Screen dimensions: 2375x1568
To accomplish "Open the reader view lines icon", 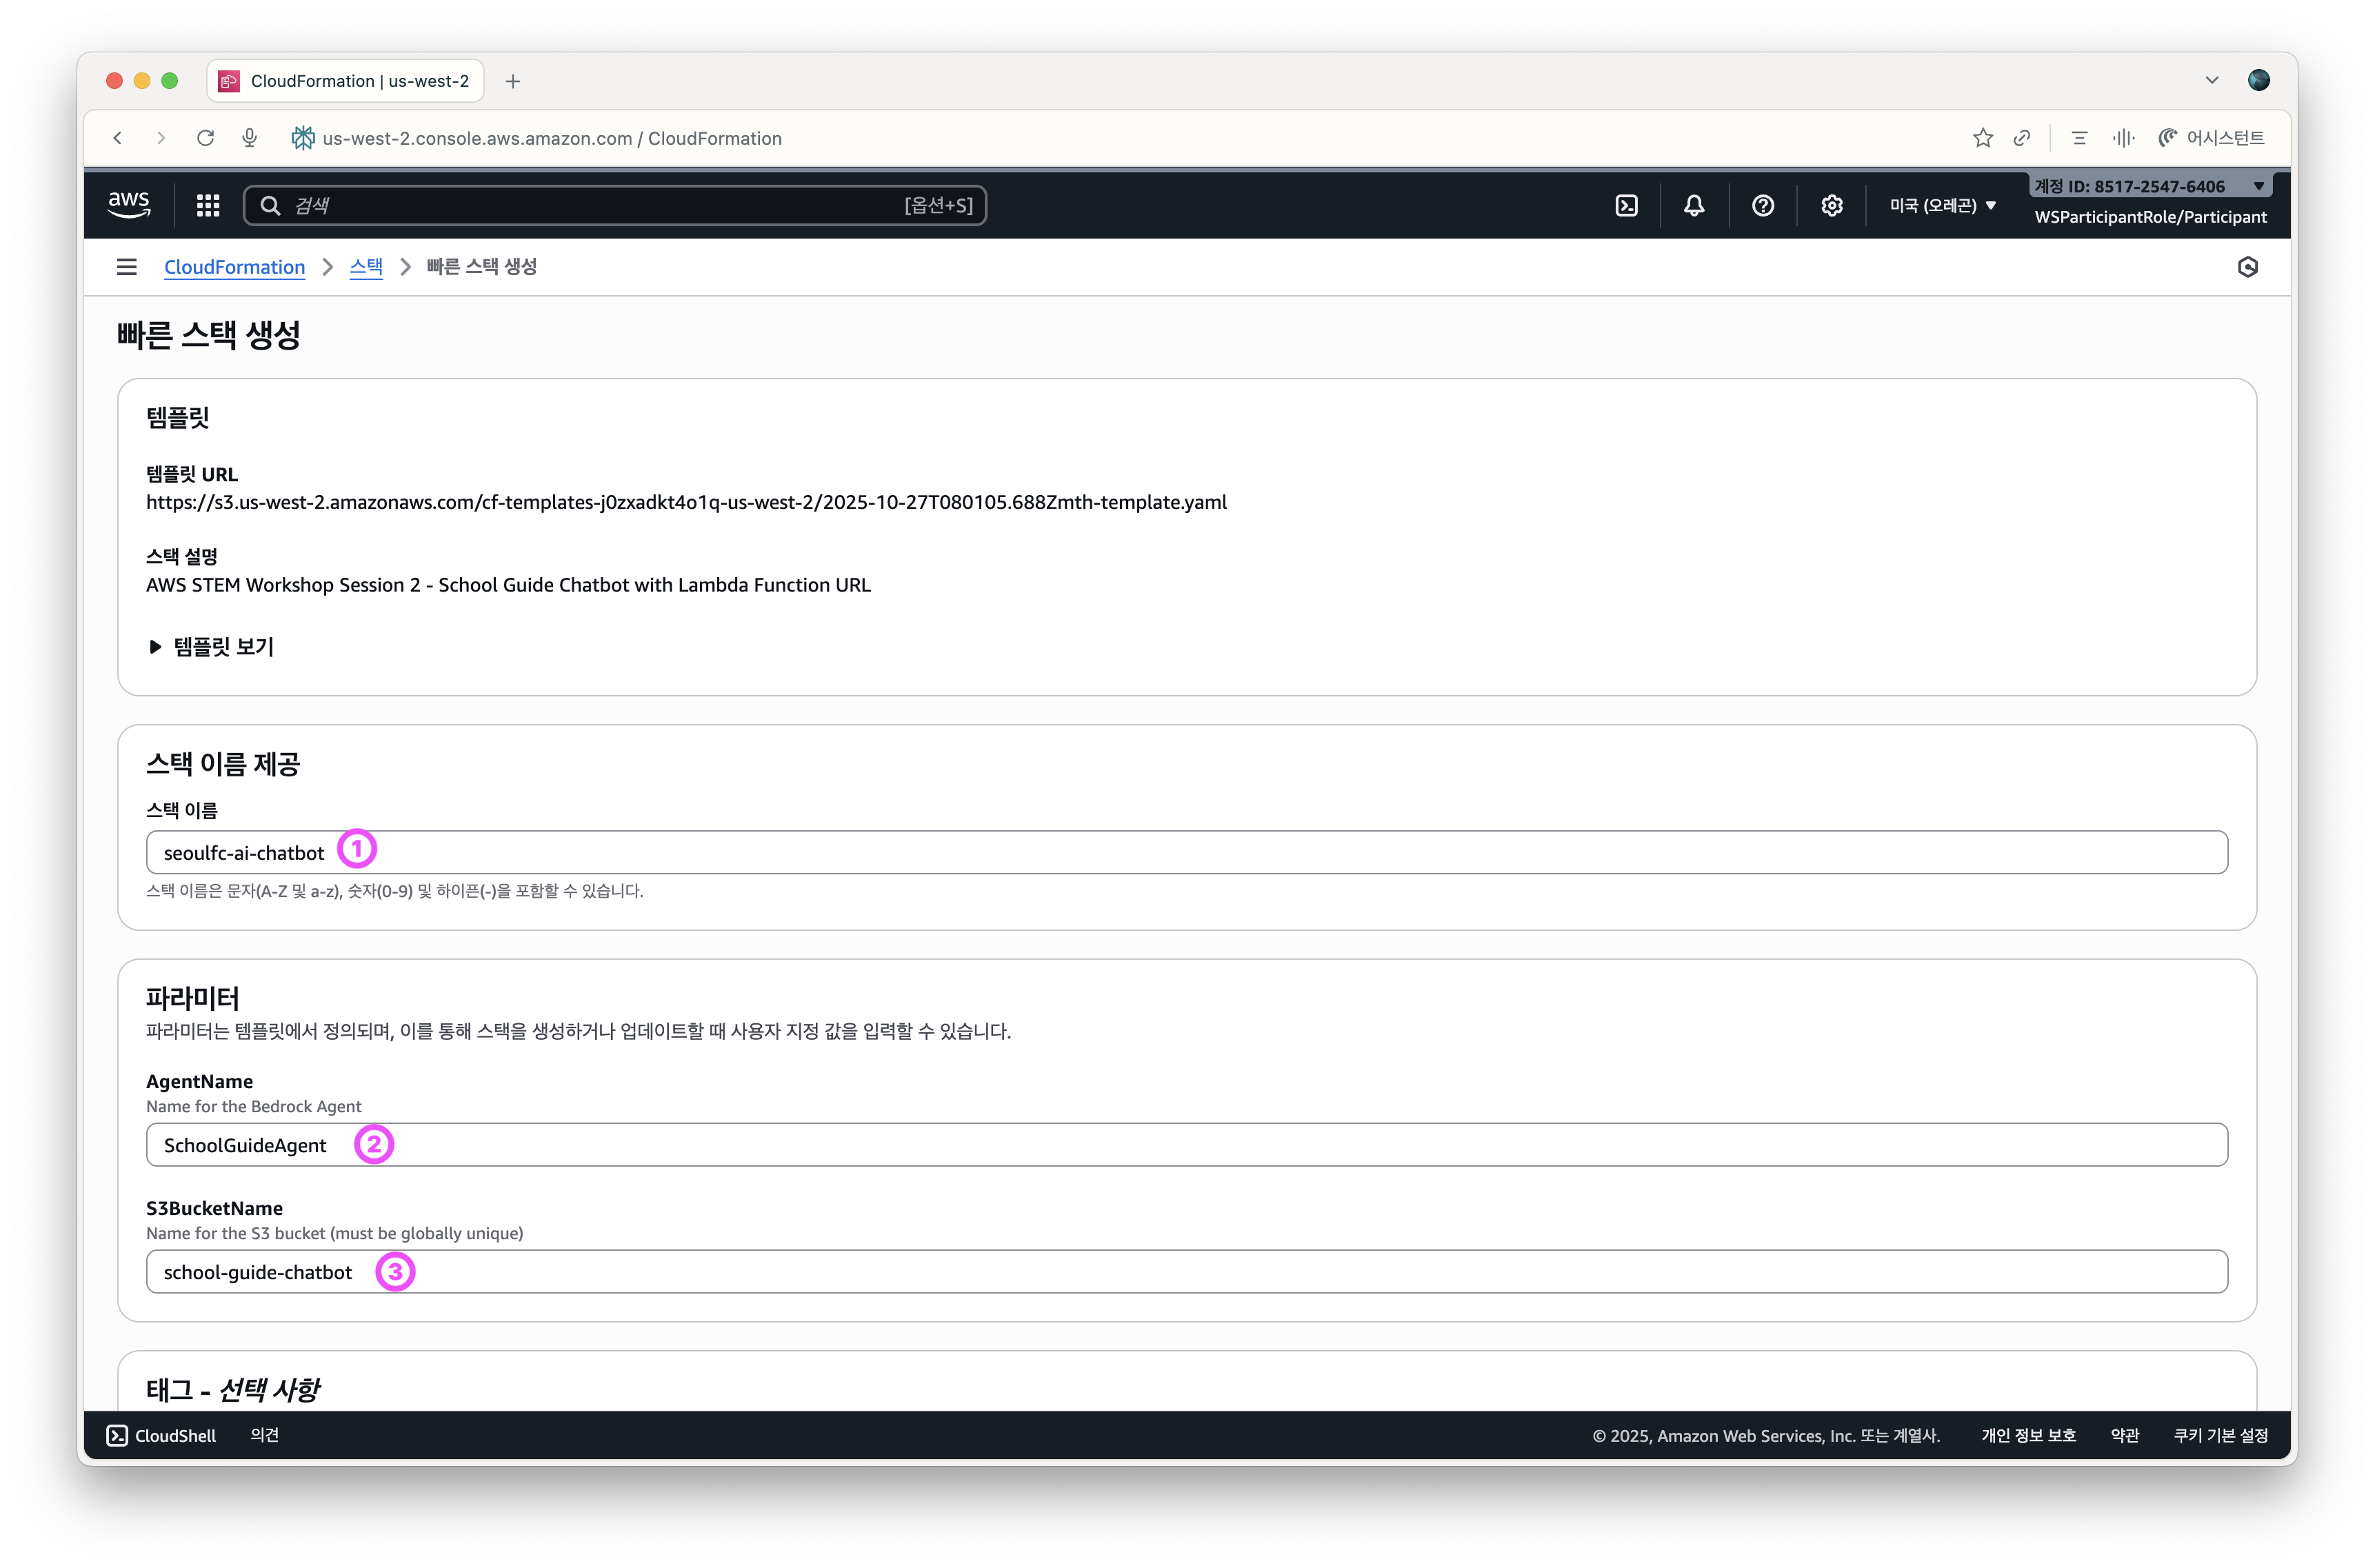I will pyautogui.click(x=2080, y=138).
